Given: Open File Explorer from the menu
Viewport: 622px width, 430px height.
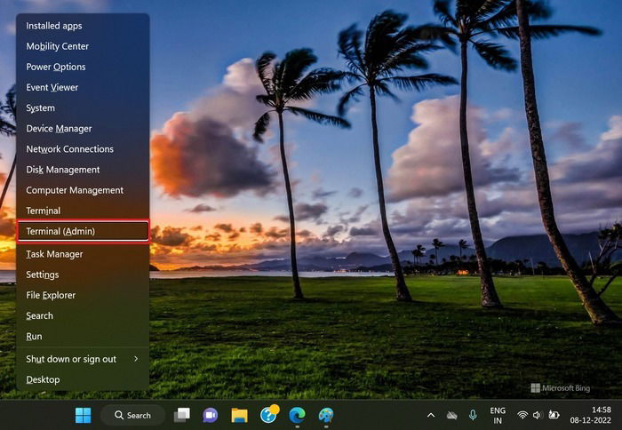Looking at the screenshot, I should point(83,296).
